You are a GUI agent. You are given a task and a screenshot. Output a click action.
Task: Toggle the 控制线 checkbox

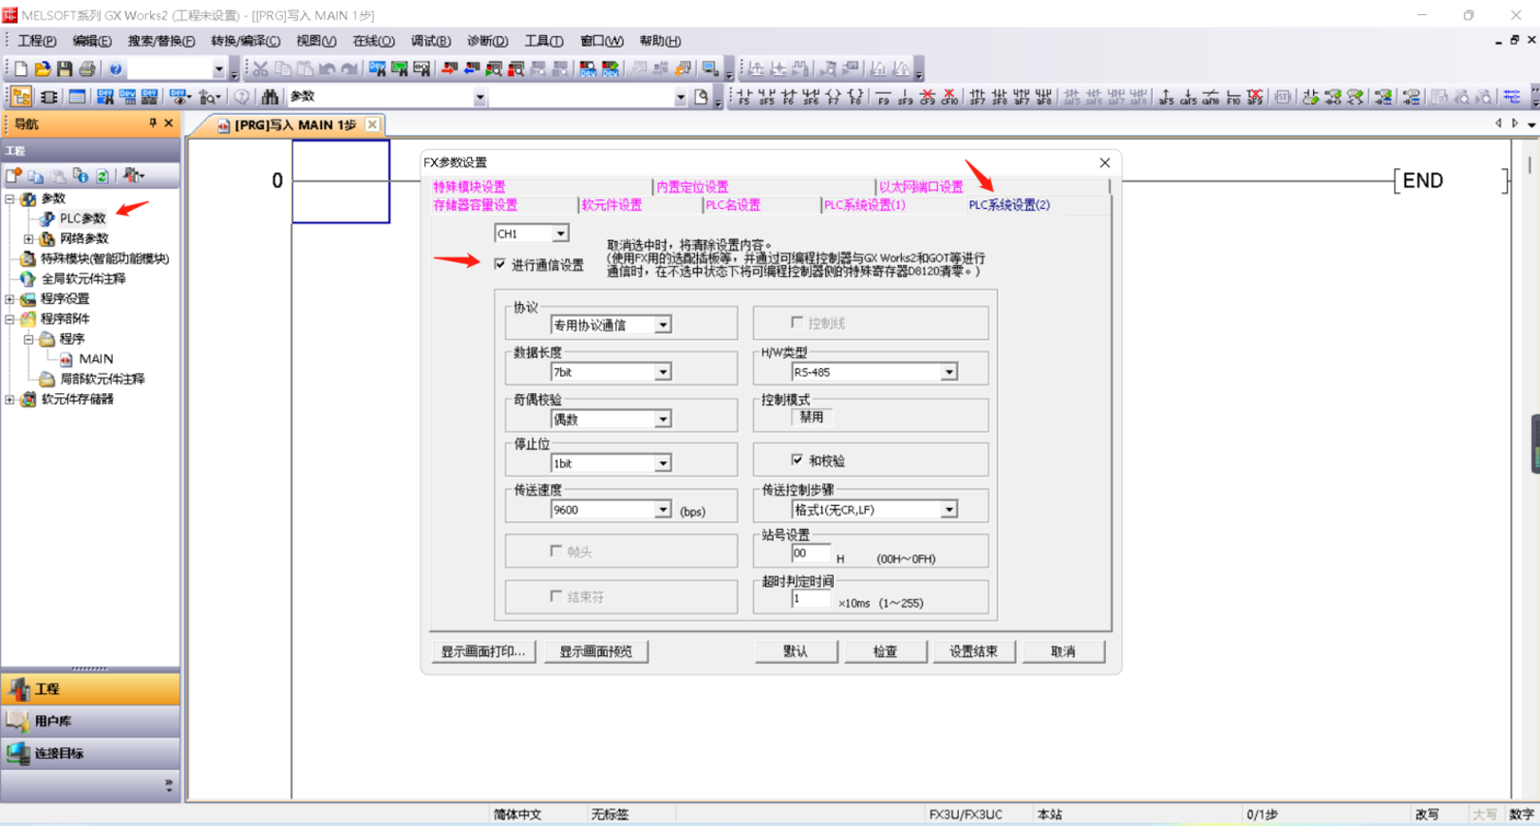click(798, 323)
